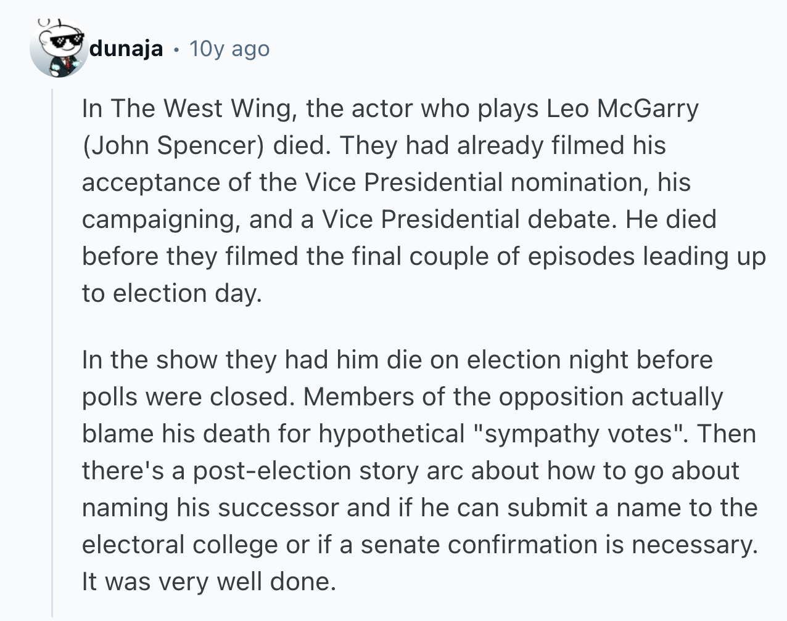Click the quoted phrase "sympathy votes"
The image size is (787, 621).
pos(579,434)
